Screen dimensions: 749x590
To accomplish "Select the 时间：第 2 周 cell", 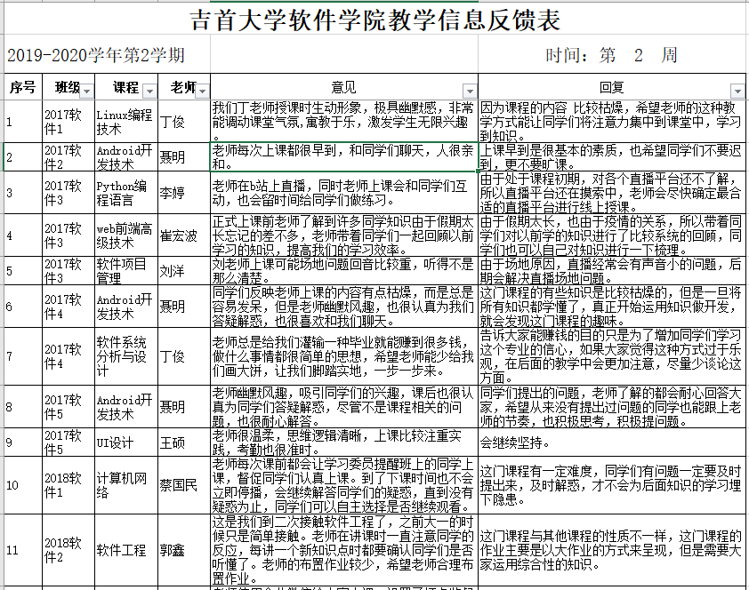I will click(614, 55).
